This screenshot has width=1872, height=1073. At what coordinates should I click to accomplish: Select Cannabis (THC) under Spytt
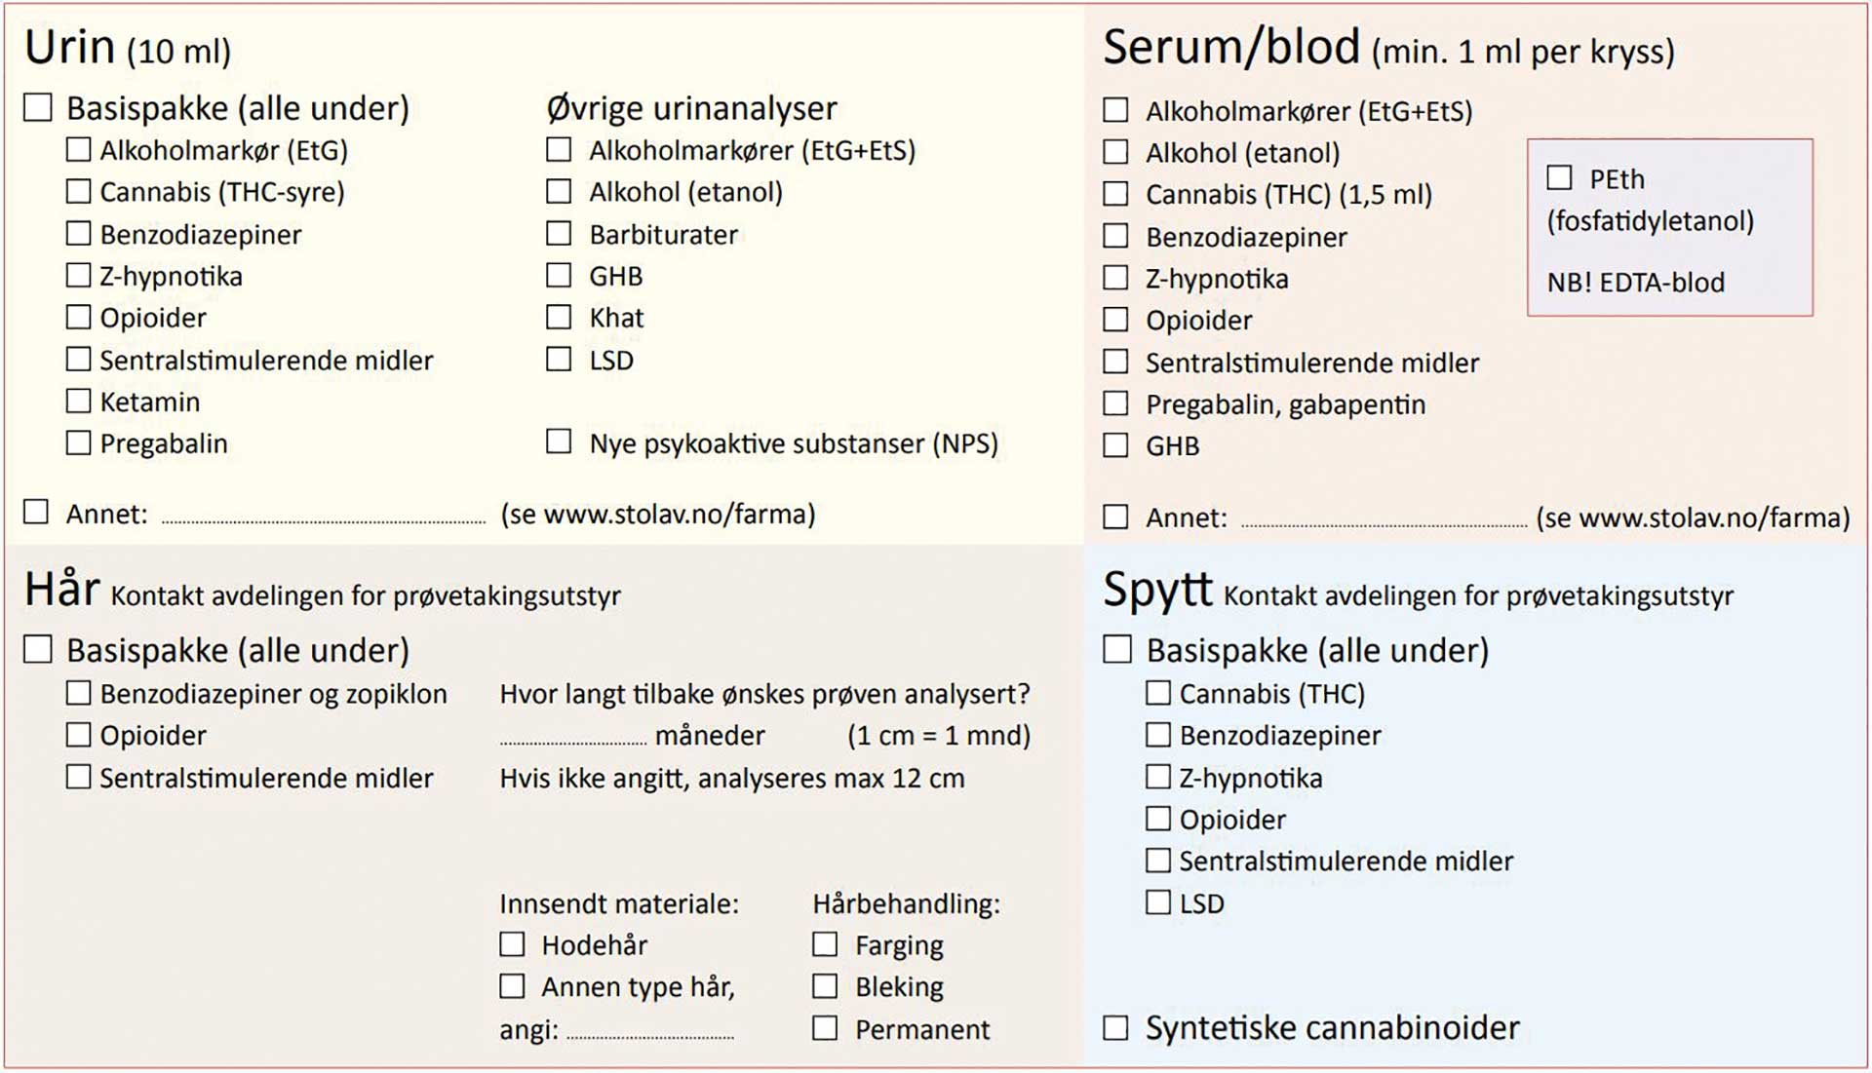coord(1157,693)
